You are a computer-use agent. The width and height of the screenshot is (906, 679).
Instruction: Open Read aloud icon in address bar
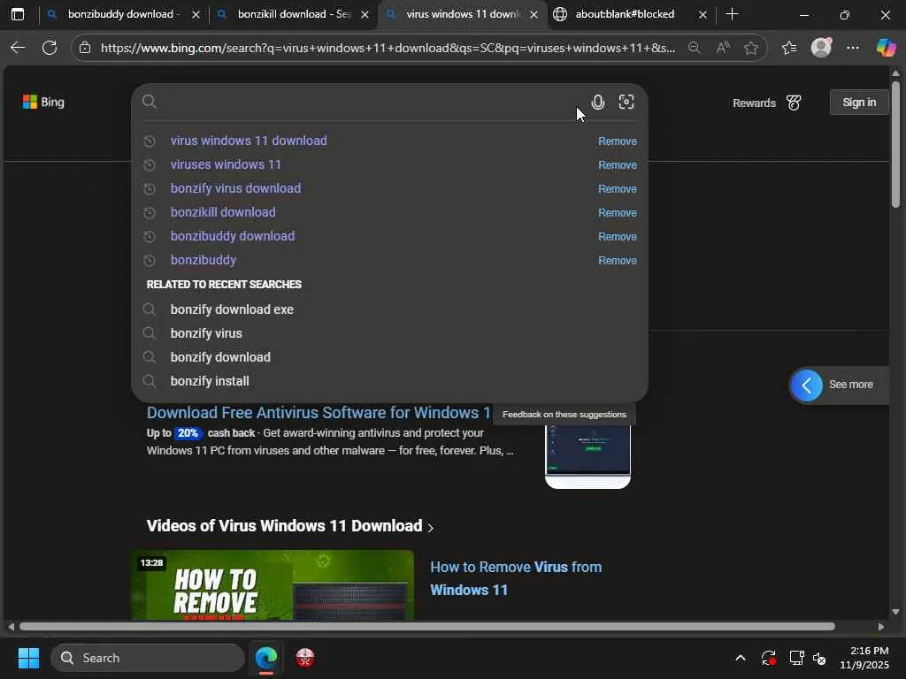(722, 48)
